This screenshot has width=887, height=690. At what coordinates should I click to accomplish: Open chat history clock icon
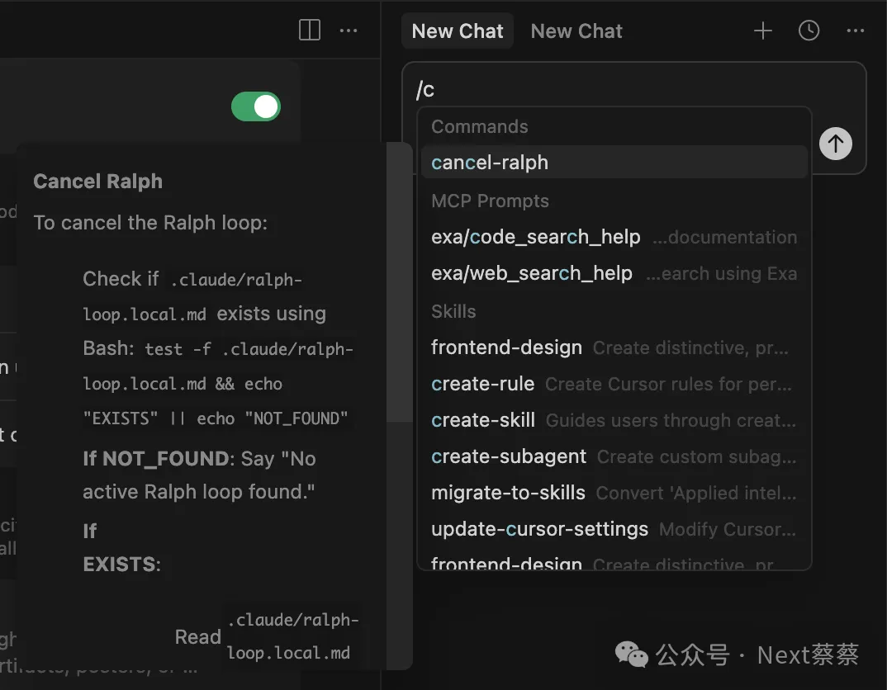click(x=809, y=31)
